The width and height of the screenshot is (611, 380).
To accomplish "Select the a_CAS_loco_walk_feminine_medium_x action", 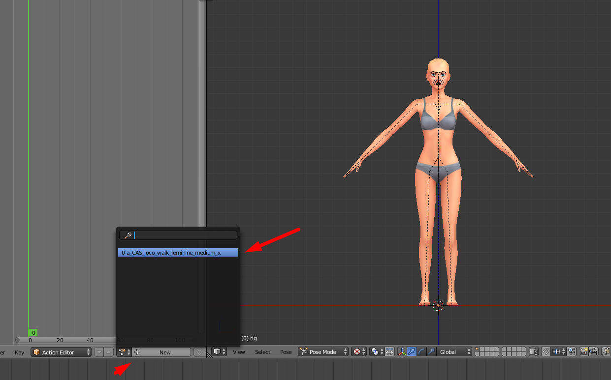I will pyautogui.click(x=178, y=252).
